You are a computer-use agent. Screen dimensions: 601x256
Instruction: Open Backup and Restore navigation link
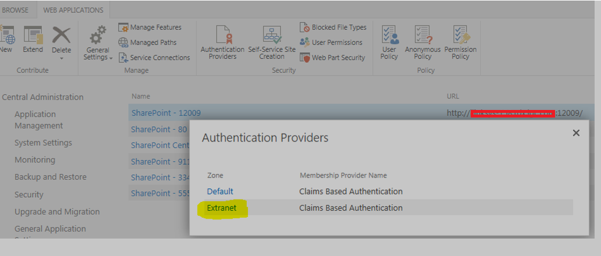point(51,177)
